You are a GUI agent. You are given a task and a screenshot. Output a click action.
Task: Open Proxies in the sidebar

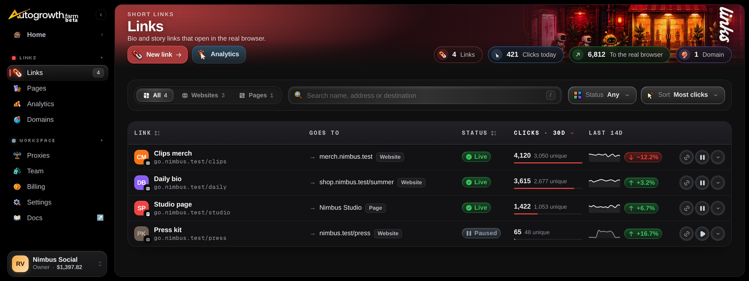click(57, 155)
